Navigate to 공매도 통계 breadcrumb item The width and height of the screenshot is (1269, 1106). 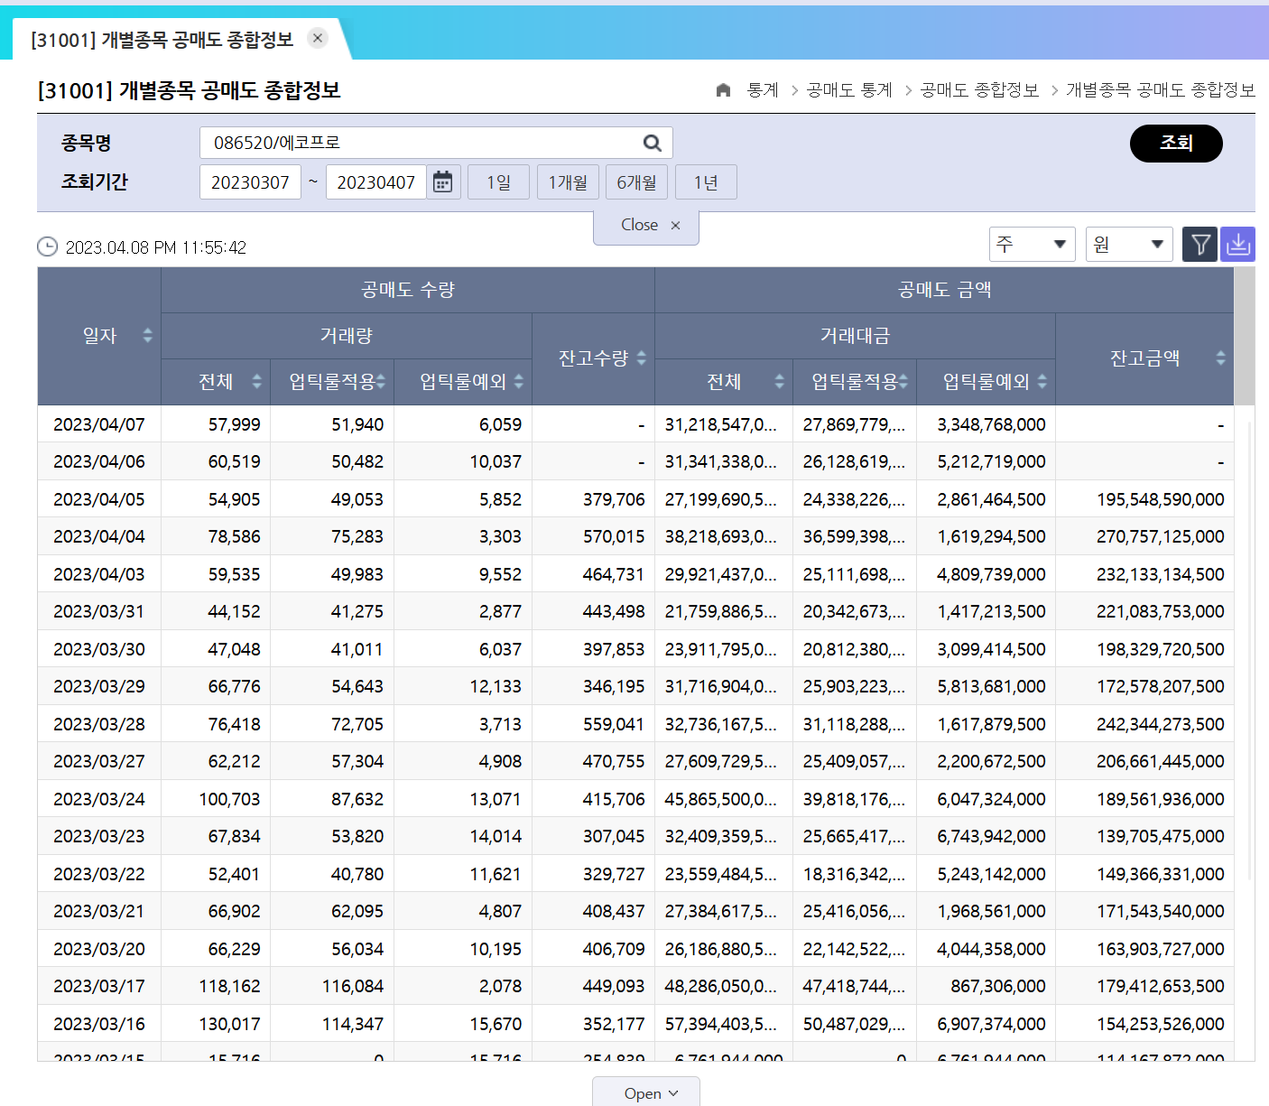(848, 90)
